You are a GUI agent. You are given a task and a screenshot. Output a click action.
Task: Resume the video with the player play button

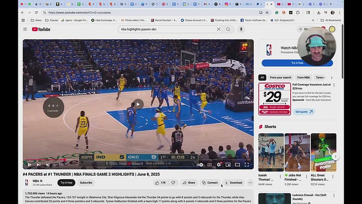click(x=29, y=165)
